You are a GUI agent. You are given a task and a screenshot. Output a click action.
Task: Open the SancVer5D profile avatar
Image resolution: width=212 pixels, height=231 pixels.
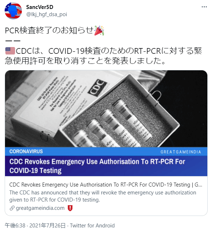(13, 11)
